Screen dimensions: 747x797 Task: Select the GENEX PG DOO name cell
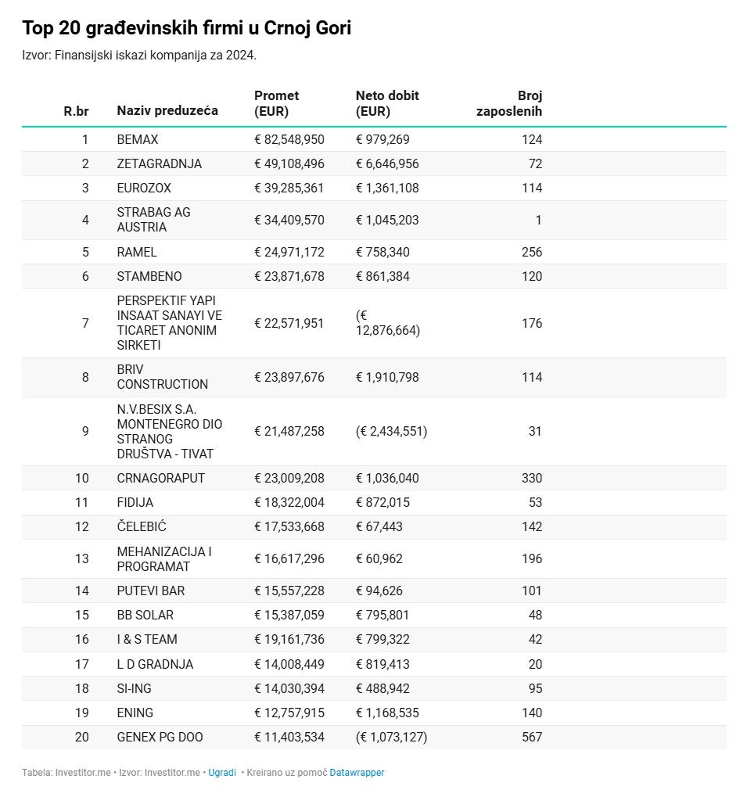[x=160, y=737]
